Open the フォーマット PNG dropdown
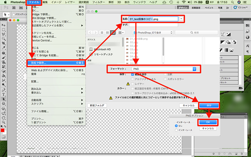 pyautogui.click(x=164, y=69)
